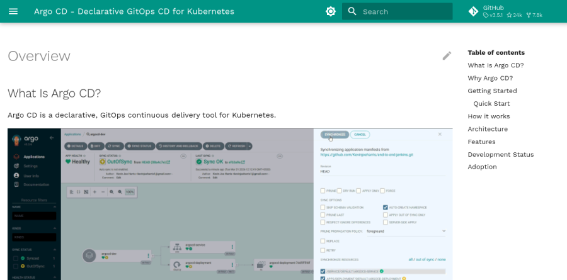
Task: Collapse the Argo sidebar with back arrow
Action: coord(52,138)
